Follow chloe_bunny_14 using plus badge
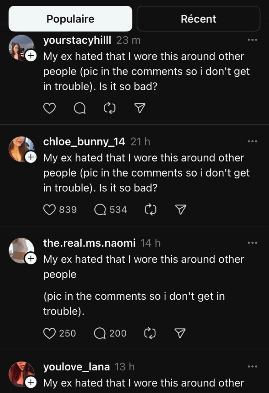The height and width of the screenshot is (393, 269). (x=30, y=157)
